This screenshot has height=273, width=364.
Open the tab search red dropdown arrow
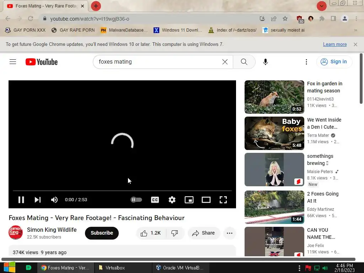pos(321,6)
